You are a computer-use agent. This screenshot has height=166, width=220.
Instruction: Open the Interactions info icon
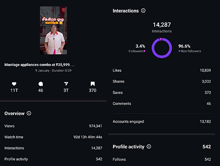click(143, 11)
